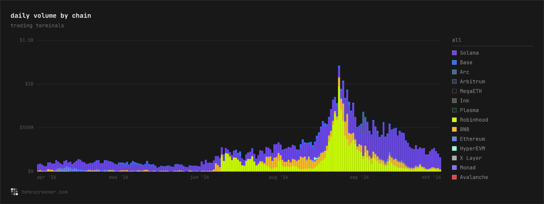Click the $1B axis label
Screen dimensions: 544x204
(29, 84)
